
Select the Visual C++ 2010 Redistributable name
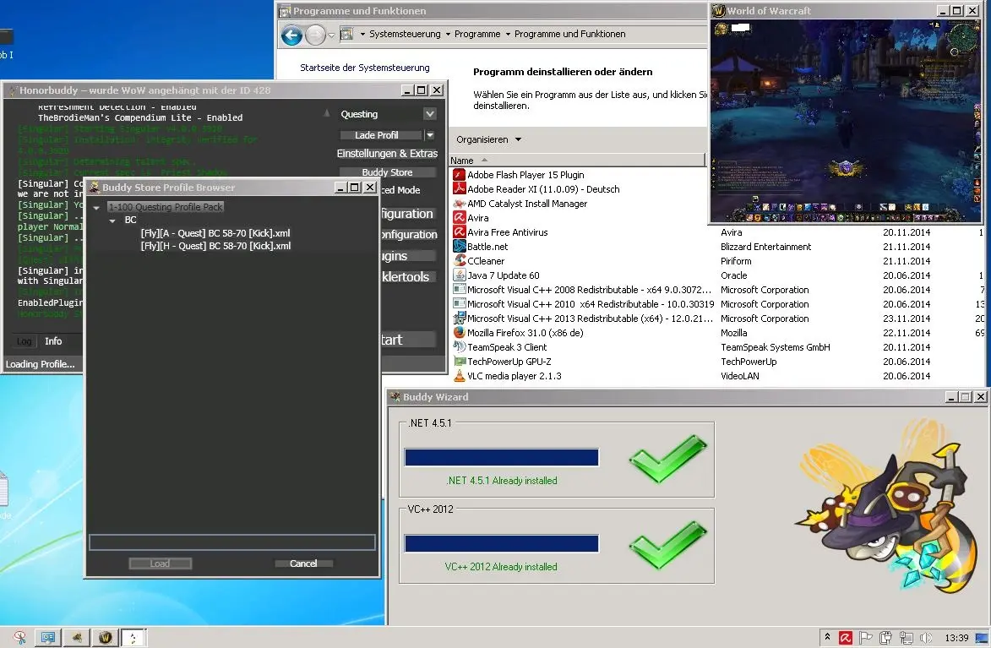[591, 304]
